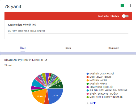This screenshot has height=108, width=136.
Task: Switch to the Bağımsız tab
Action: tap(113, 48)
